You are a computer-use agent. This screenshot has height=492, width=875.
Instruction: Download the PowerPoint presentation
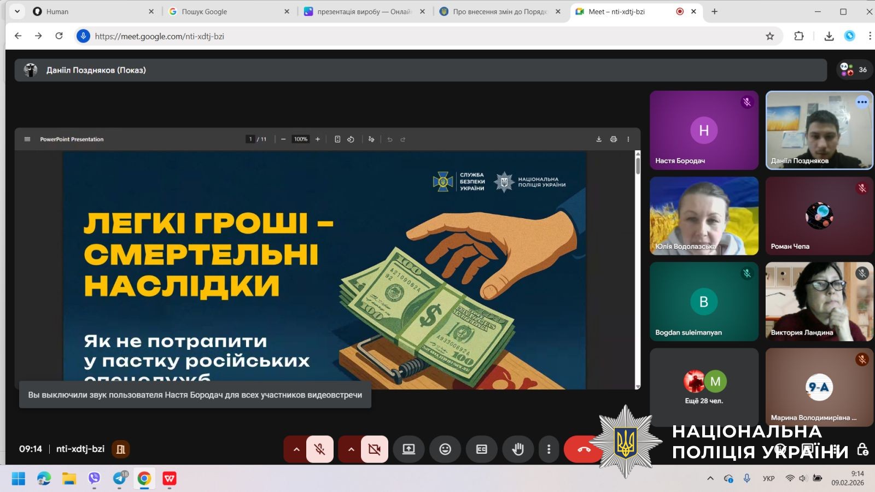599,139
